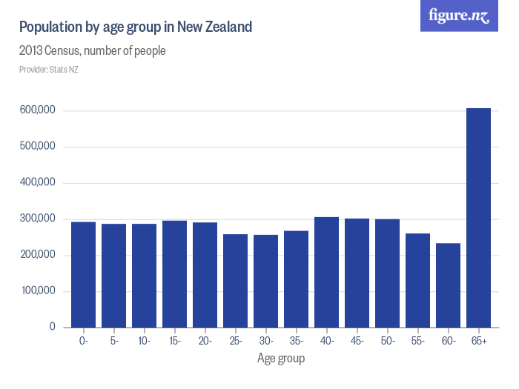Click the 'Provider: Stats NZ' text
519x389 pixels.
point(48,70)
